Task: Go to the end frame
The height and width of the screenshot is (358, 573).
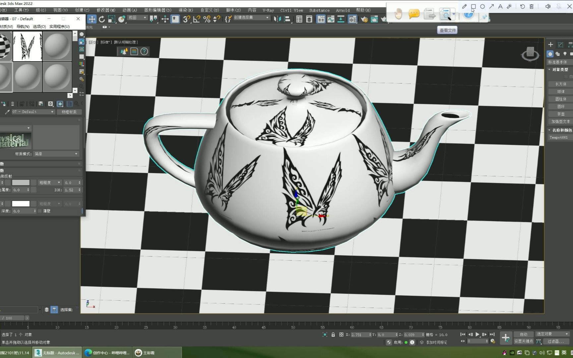Action: (x=492, y=334)
